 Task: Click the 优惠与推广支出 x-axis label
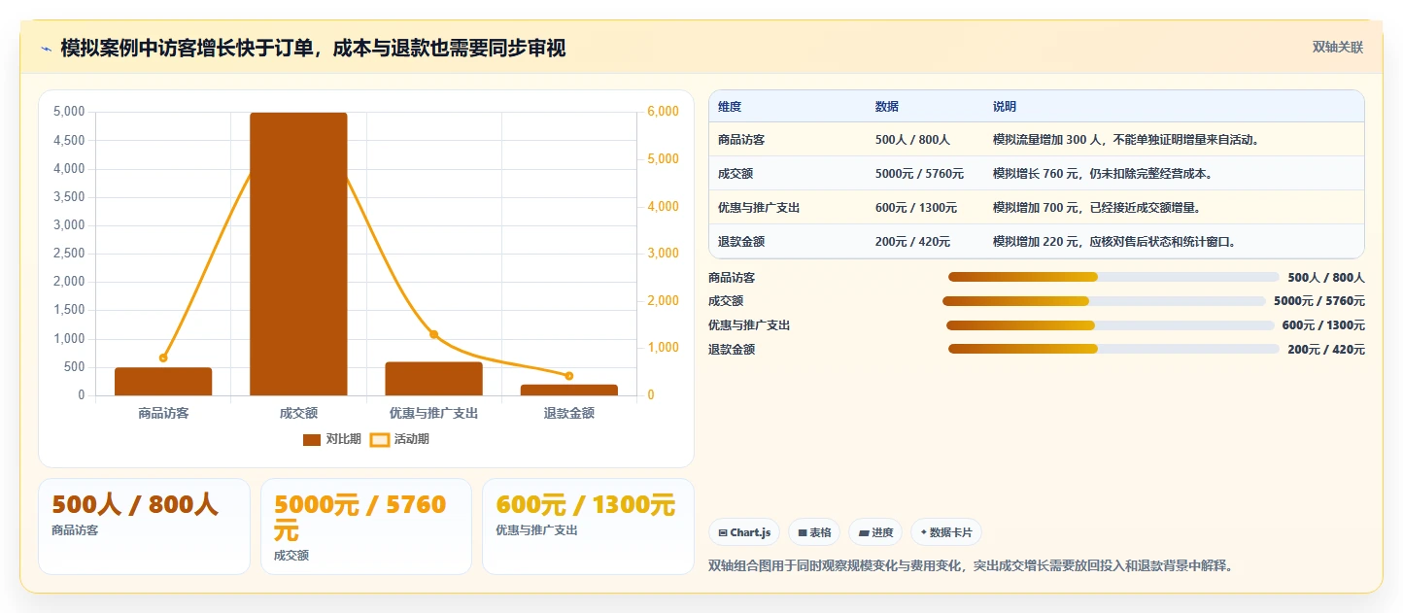(433, 413)
